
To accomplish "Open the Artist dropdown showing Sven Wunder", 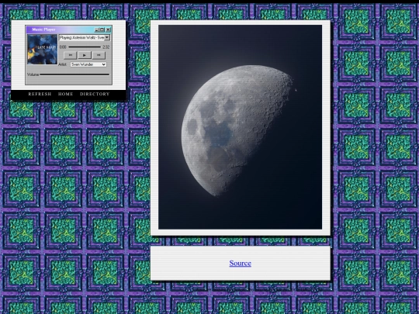I will click(x=88, y=64).
